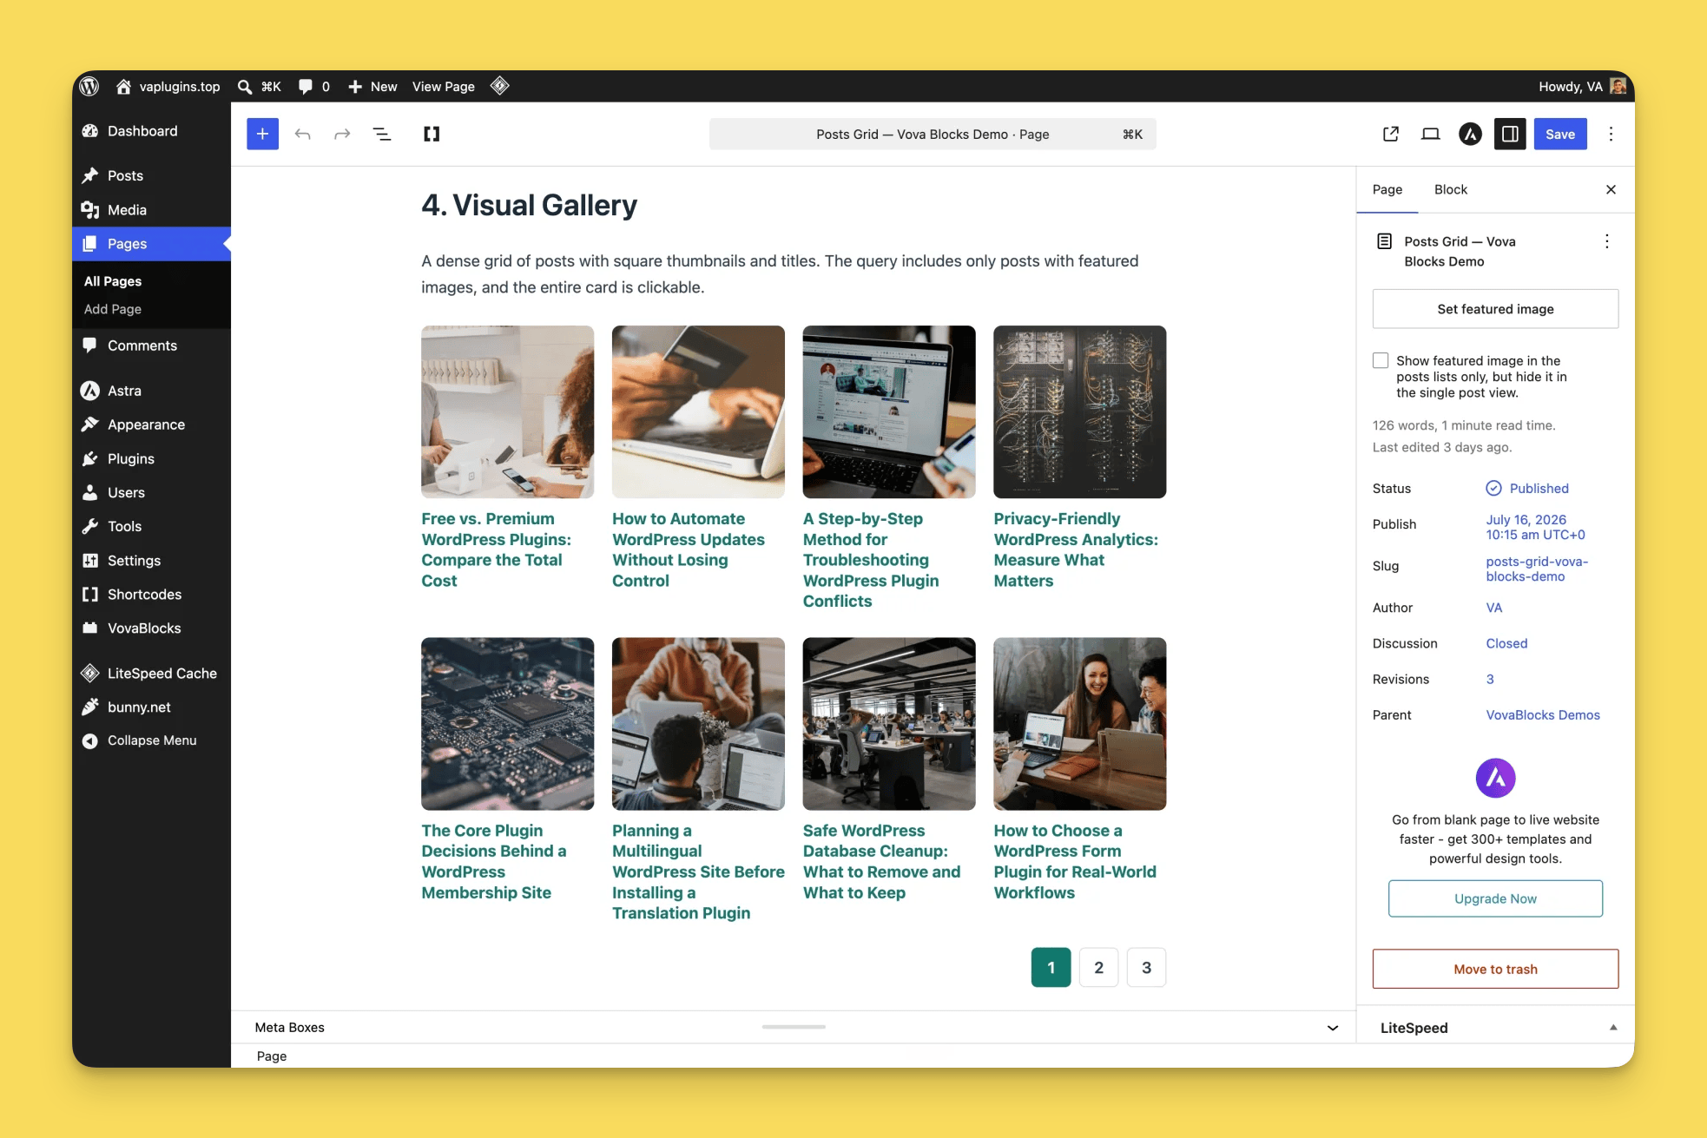Open the Comments menu item
This screenshot has width=1707, height=1138.
(142, 345)
